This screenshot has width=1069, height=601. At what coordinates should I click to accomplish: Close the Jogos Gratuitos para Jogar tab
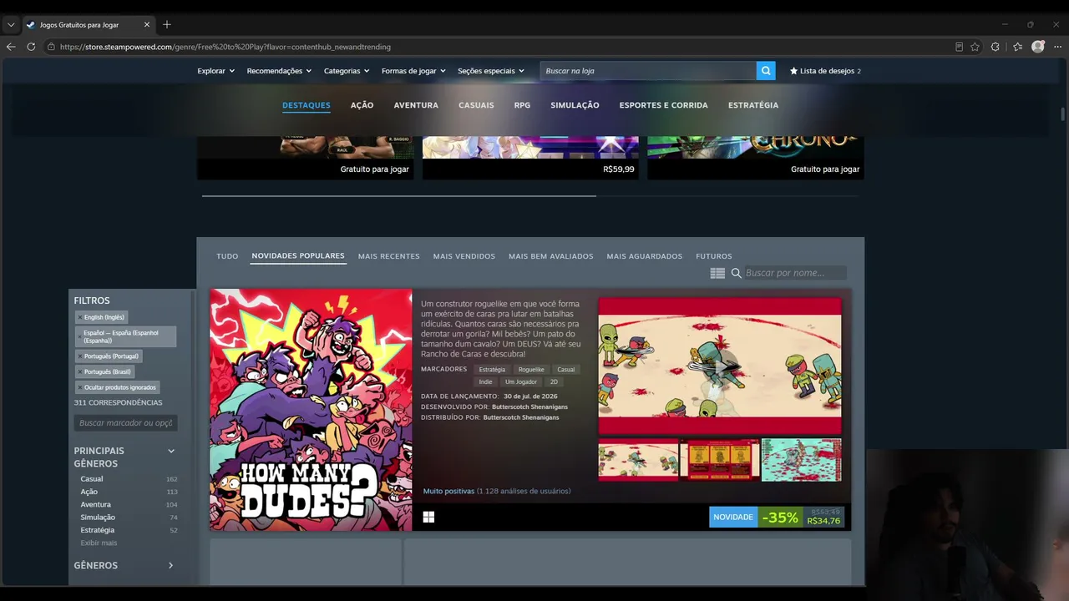click(x=147, y=25)
